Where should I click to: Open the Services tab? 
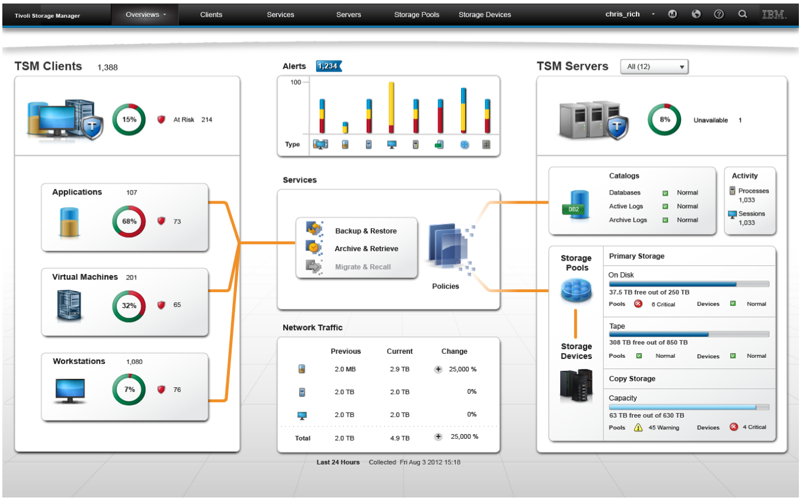coord(280,15)
